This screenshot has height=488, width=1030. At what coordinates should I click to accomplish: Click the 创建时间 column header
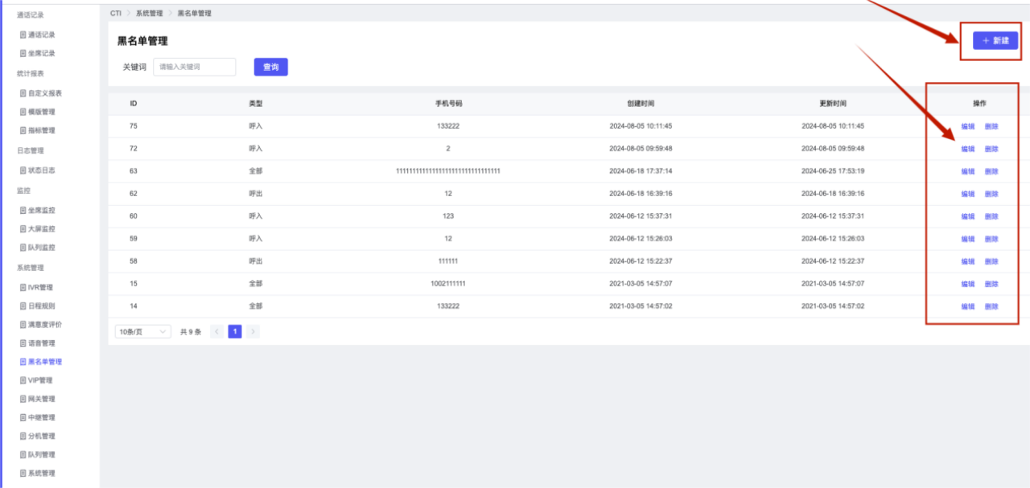(x=641, y=104)
